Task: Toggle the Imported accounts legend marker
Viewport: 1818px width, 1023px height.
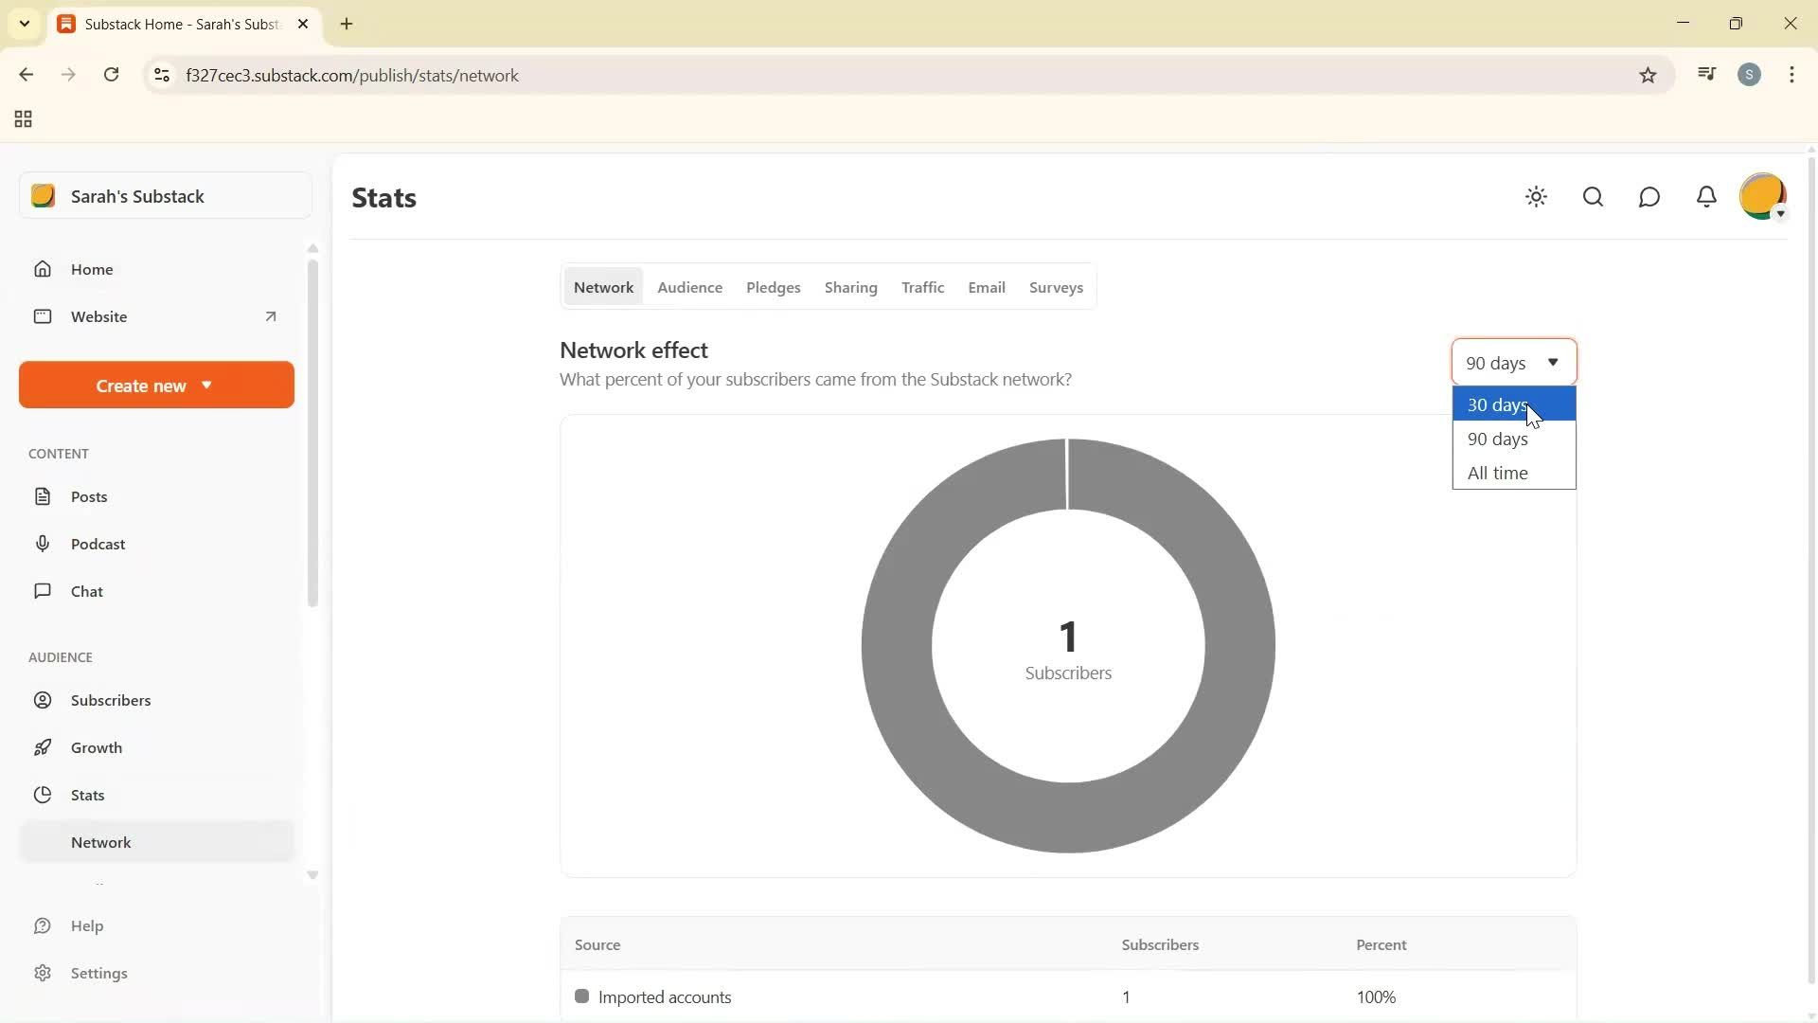Action: coord(582,996)
